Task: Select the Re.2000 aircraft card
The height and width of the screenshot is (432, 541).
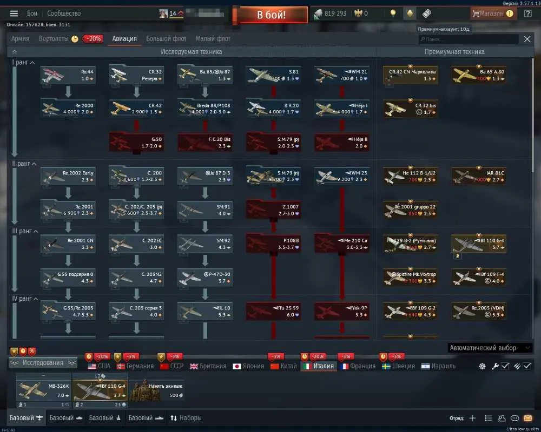Action: [x=68, y=108]
